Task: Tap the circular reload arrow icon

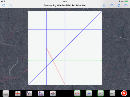Action: click(119, 5)
